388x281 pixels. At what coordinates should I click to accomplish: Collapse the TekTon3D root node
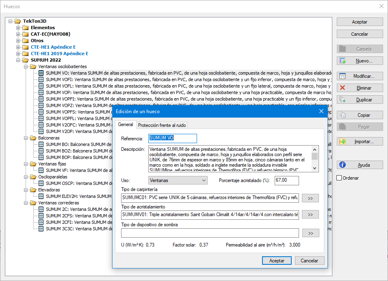pyautogui.click(x=11, y=21)
